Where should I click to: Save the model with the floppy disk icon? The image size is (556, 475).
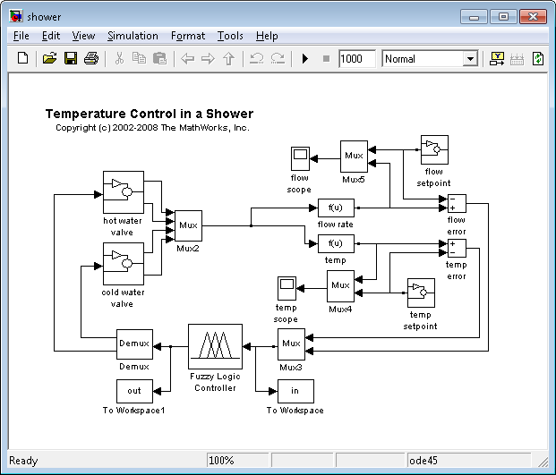[71, 58]
